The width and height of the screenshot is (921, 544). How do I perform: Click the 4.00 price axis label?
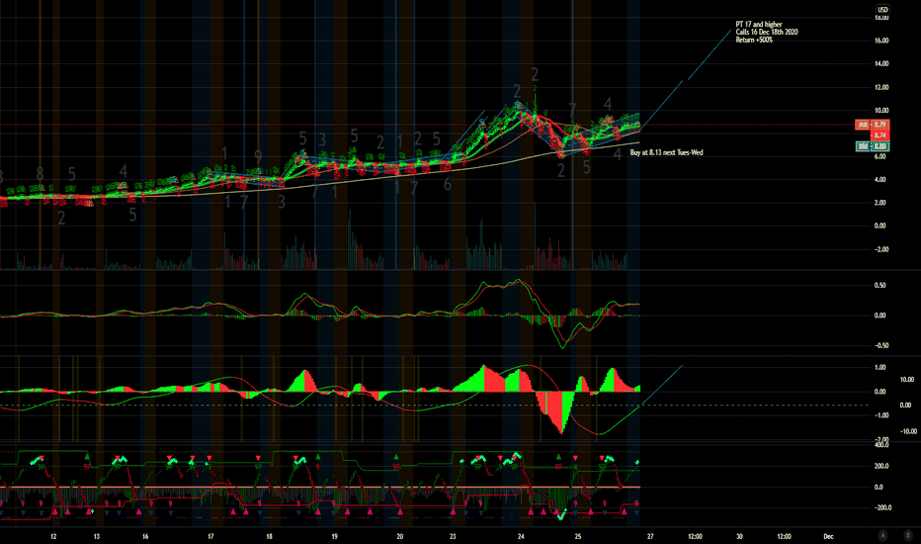coord(879,179)
